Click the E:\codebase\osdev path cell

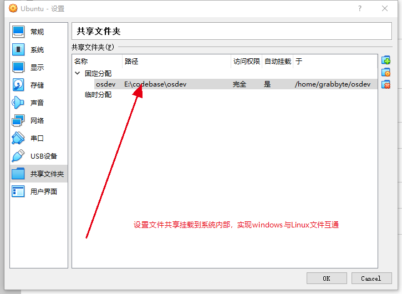click(x=155, y=84)
